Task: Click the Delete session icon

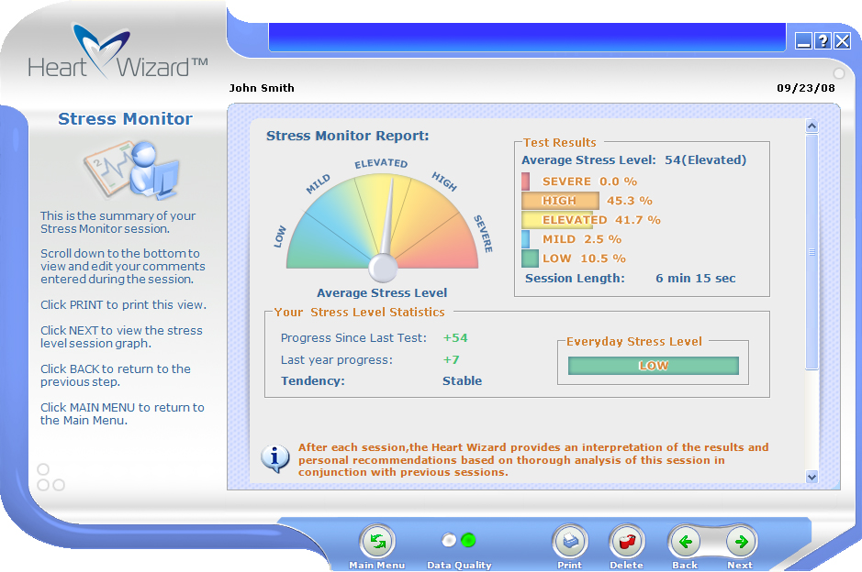Action: [x=627, y=543]
